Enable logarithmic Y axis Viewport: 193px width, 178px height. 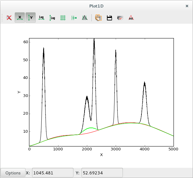[x=52, y=18]
